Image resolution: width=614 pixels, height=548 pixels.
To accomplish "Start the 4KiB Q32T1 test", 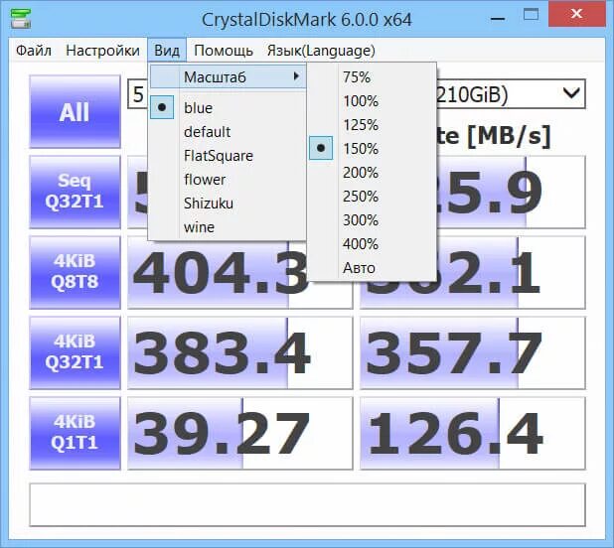I will tap(75, 352).
